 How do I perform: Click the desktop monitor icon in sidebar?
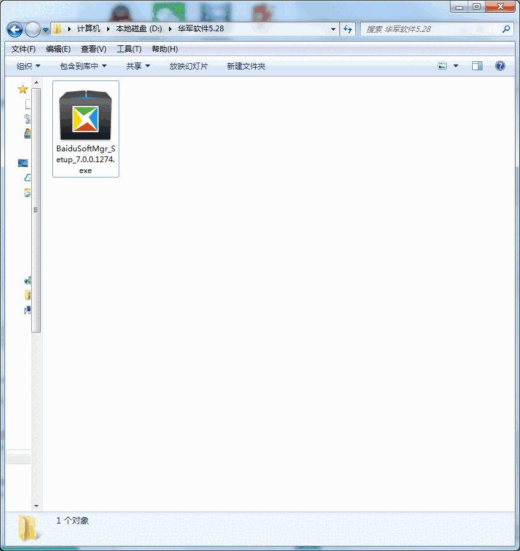pos(23,163)
